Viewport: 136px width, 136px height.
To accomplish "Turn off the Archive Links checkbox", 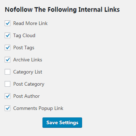I will click(x=7, y=60).
